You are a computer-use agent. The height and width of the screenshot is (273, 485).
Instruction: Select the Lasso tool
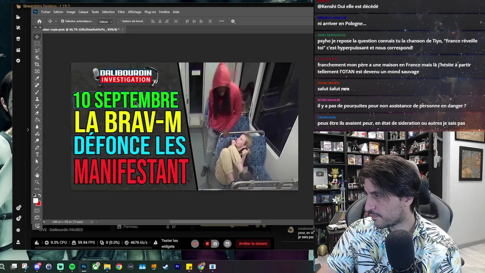pos(37,50)
